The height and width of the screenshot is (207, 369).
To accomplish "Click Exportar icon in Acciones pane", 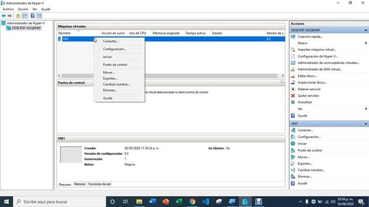I will click(x=293, y=163).
